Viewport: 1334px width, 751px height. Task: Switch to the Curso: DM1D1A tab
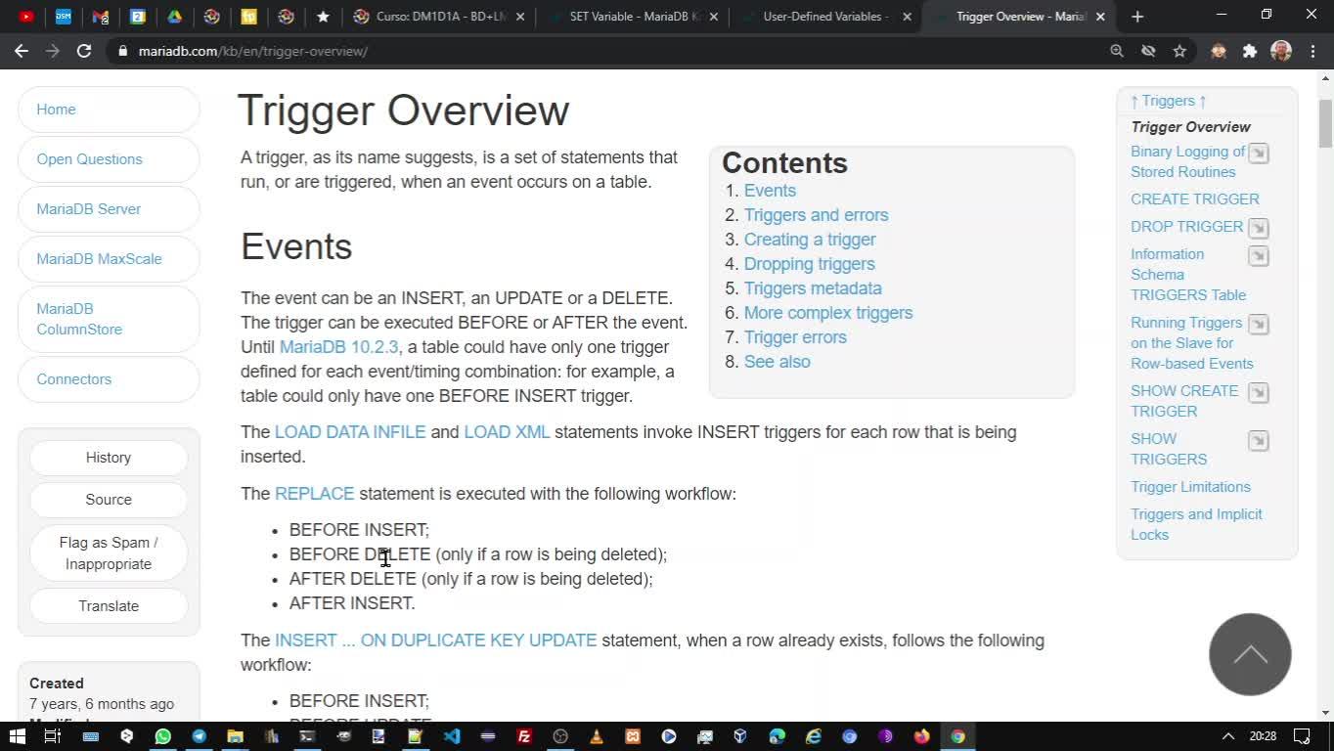440,17
